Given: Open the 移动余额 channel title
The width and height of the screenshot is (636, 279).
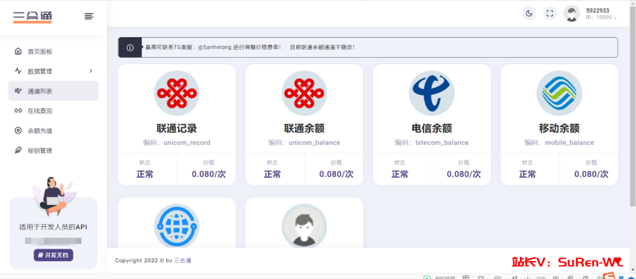Looking at the screenshot, I should (560, 129).
